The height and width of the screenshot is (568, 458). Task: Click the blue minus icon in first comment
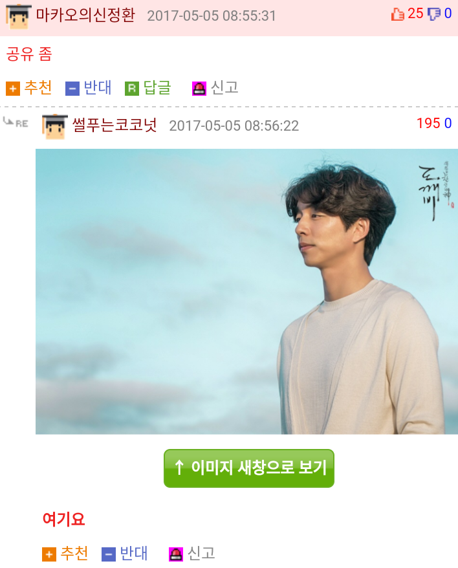tap(72, 89)
